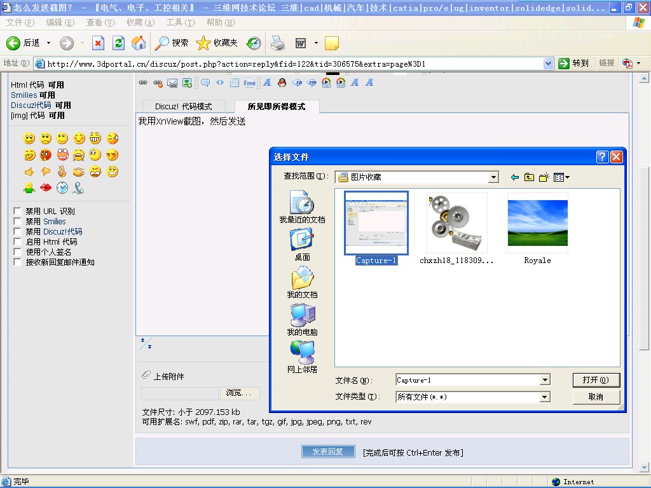
Task: Enable the 禁用 Smilies checkbox
Action: pos(17,220)
